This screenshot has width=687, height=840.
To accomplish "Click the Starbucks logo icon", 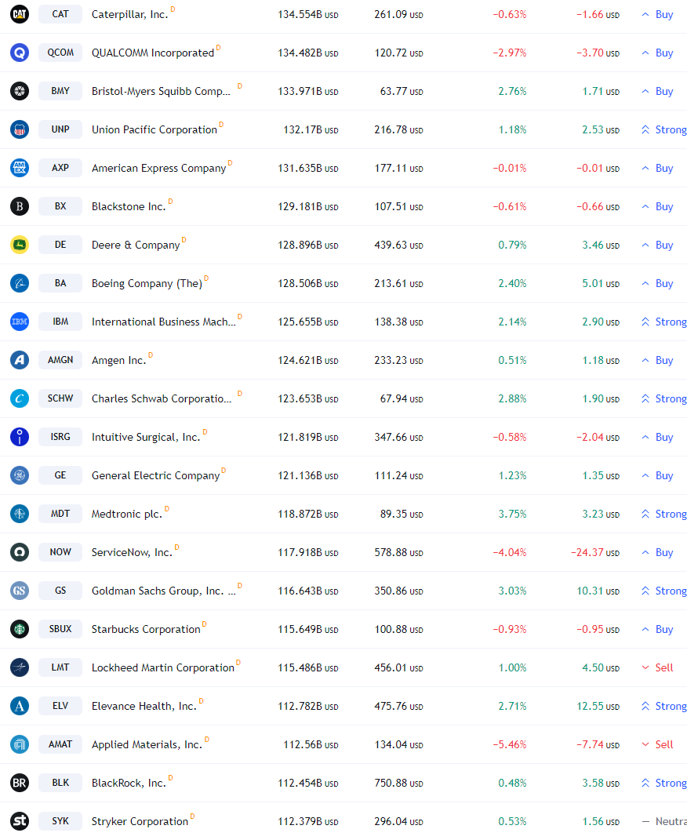I will point(20,629).
